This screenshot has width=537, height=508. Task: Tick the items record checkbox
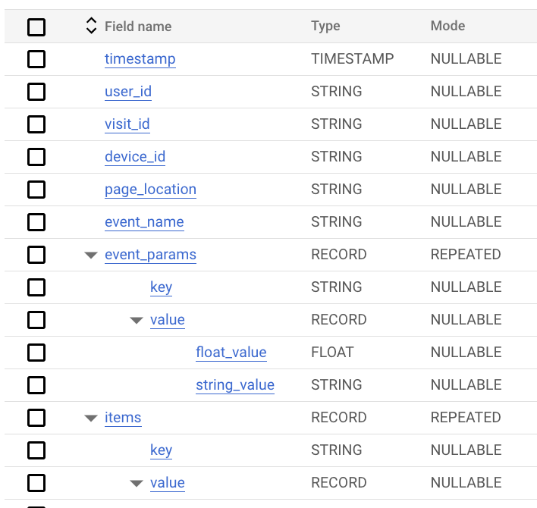point(36,418)
